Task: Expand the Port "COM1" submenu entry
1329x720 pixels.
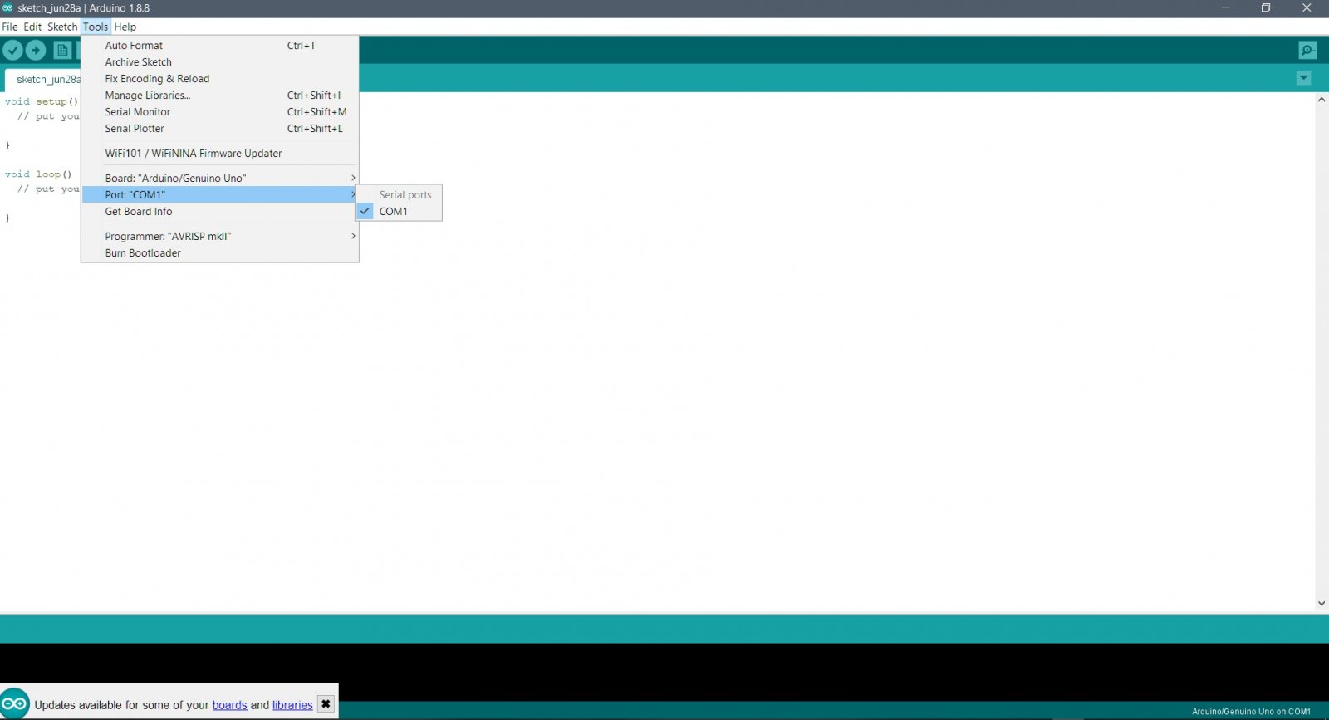Action: point(220,195)
